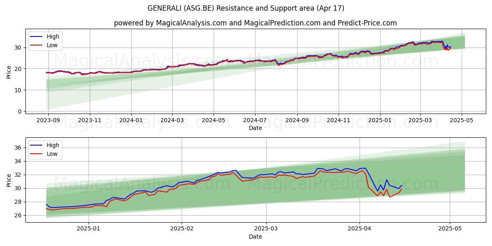The image size is (492, 246).
Task: Click the '2025-01' x-axis label in top chart
Action: click(380, 121)
